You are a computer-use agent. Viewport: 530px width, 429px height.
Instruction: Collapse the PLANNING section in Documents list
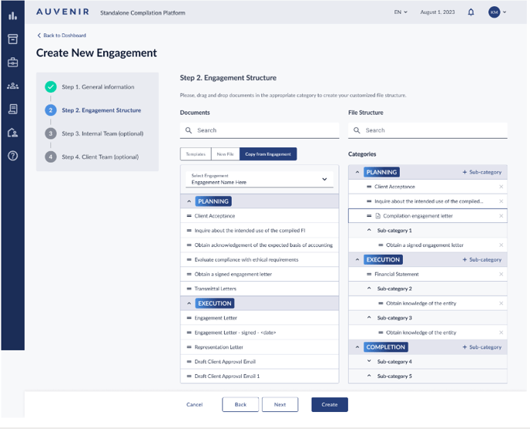click(x=190, y=201)
